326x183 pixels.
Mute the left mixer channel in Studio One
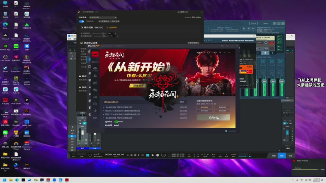(x=80, y=121)
